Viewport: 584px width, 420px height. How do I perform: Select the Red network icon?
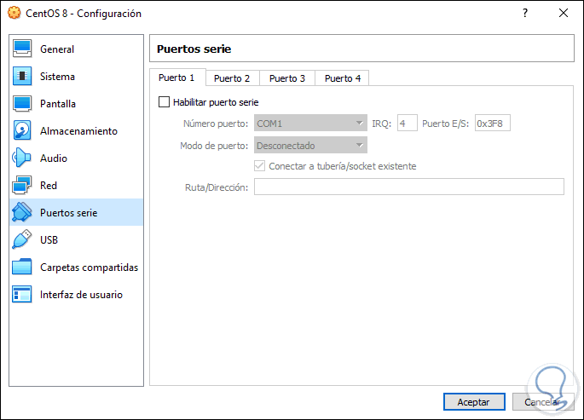tap(23, 186)
